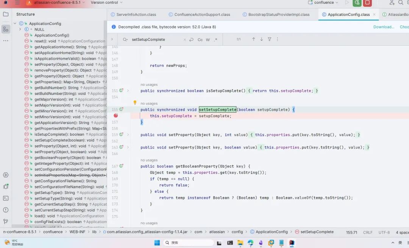Image resolution: width=409 pixels, height=248 pixels.
Task: Open find bar more options (three dots)
Action: (278, 39)
